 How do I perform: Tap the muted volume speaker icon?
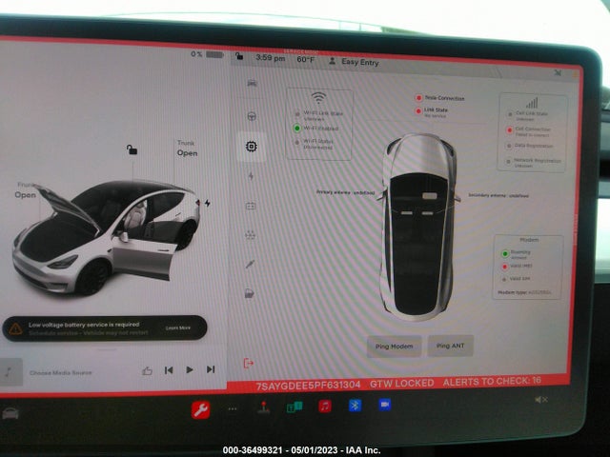(x=541, y=399)
